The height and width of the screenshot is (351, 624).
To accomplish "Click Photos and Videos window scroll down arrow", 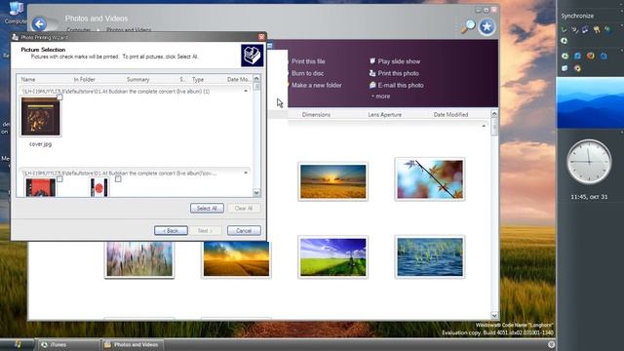I will tap(494, 316).
